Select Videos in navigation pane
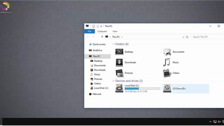This screenshot has height=126, width=224. pyautogui.click(x=98, y=84)
